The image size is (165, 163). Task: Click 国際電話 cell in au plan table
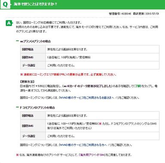(x=33, y=49)
